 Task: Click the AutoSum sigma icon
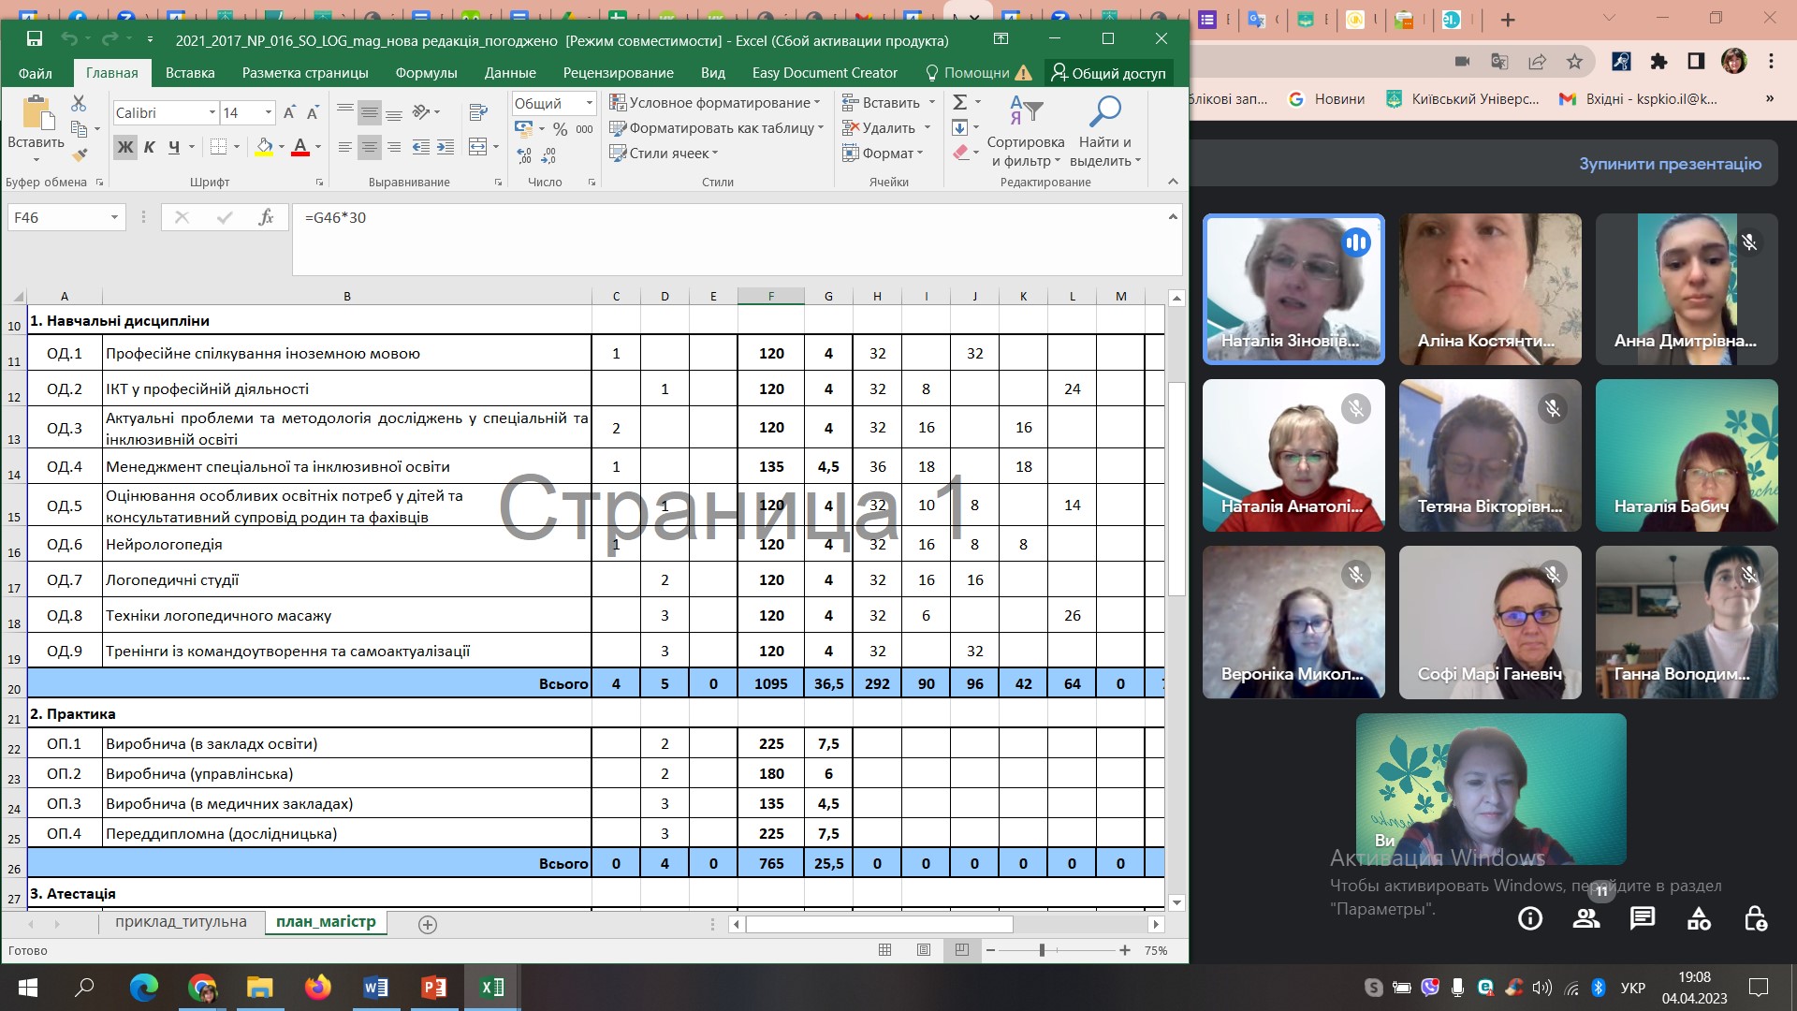(960, 102)
